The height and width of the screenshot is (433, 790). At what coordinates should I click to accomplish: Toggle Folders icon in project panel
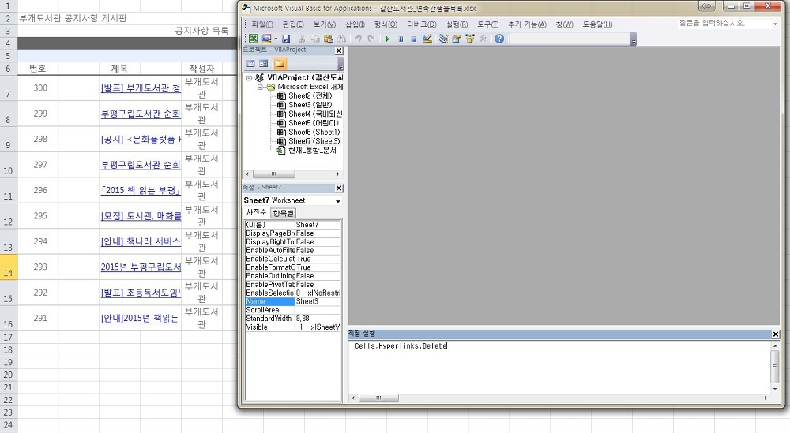pos(280,63)
